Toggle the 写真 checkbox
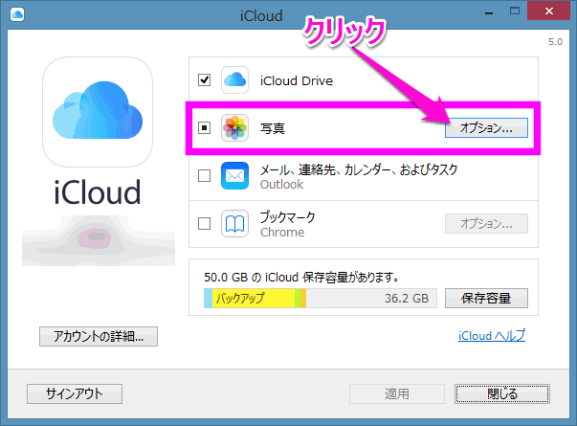577x426 pixels. point(203,127)
